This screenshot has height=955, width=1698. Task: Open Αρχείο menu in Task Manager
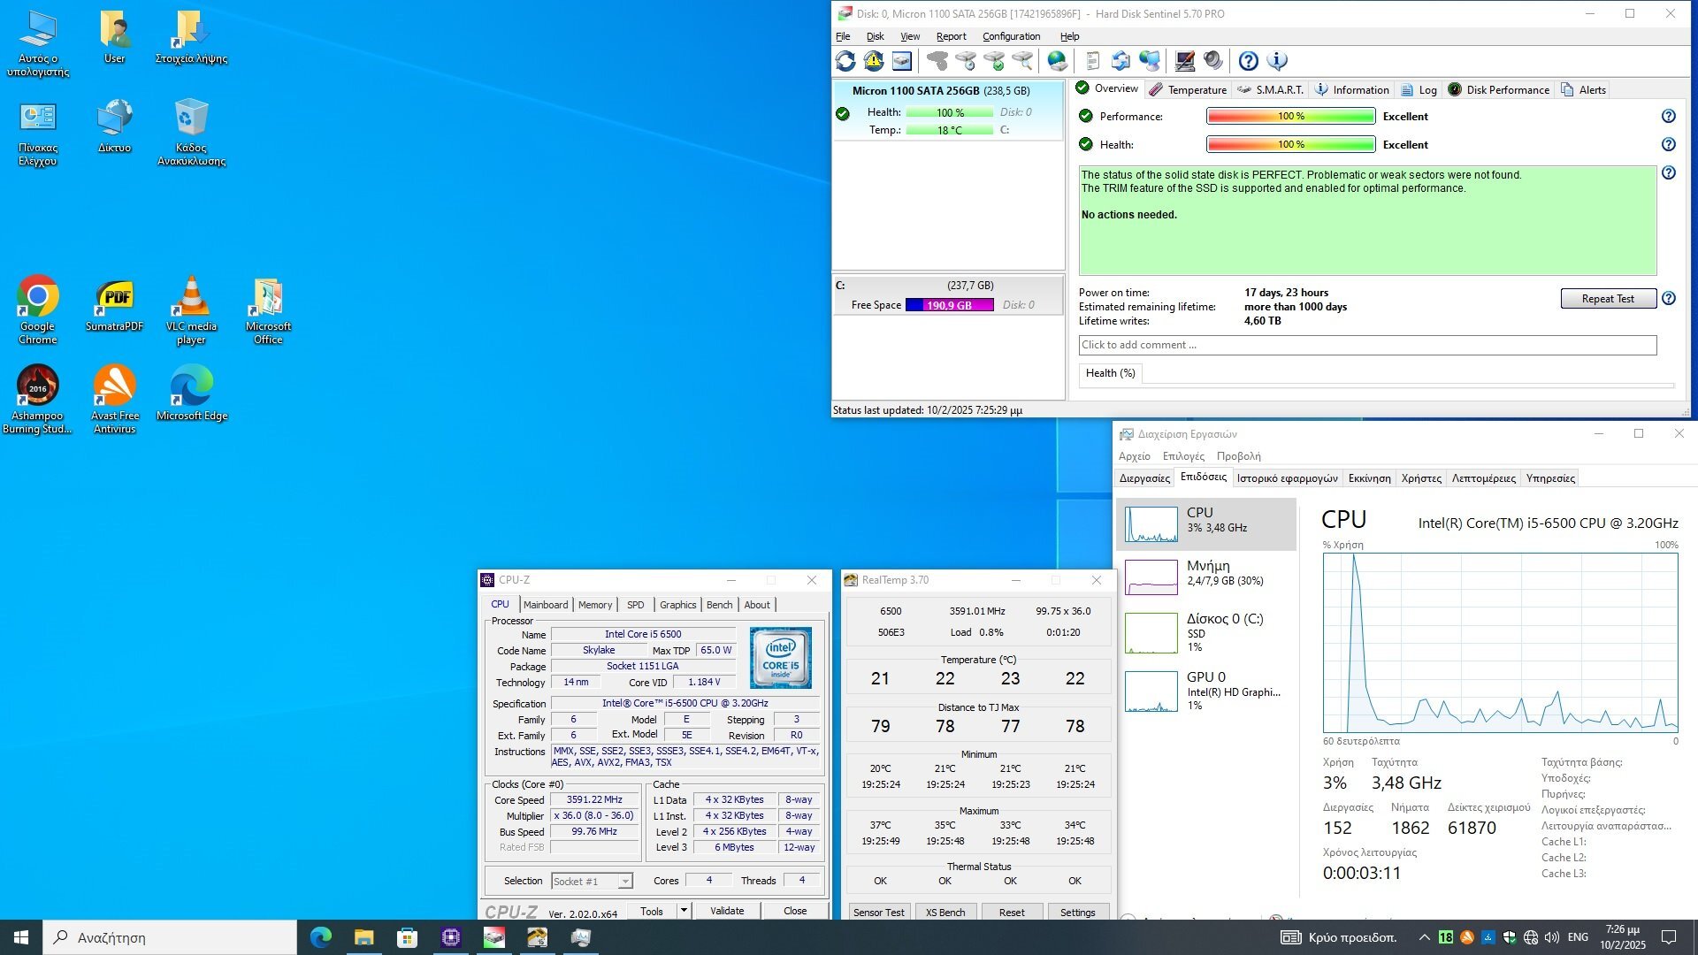(1134, 456)
